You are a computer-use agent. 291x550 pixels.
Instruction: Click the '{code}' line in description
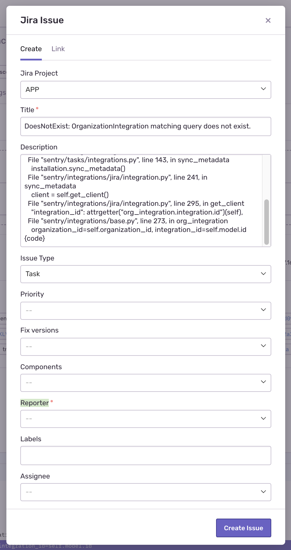(x=35, y=238)
